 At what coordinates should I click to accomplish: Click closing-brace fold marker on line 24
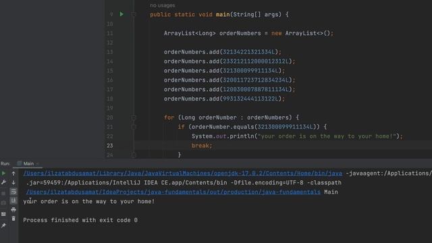coord(134,155)
